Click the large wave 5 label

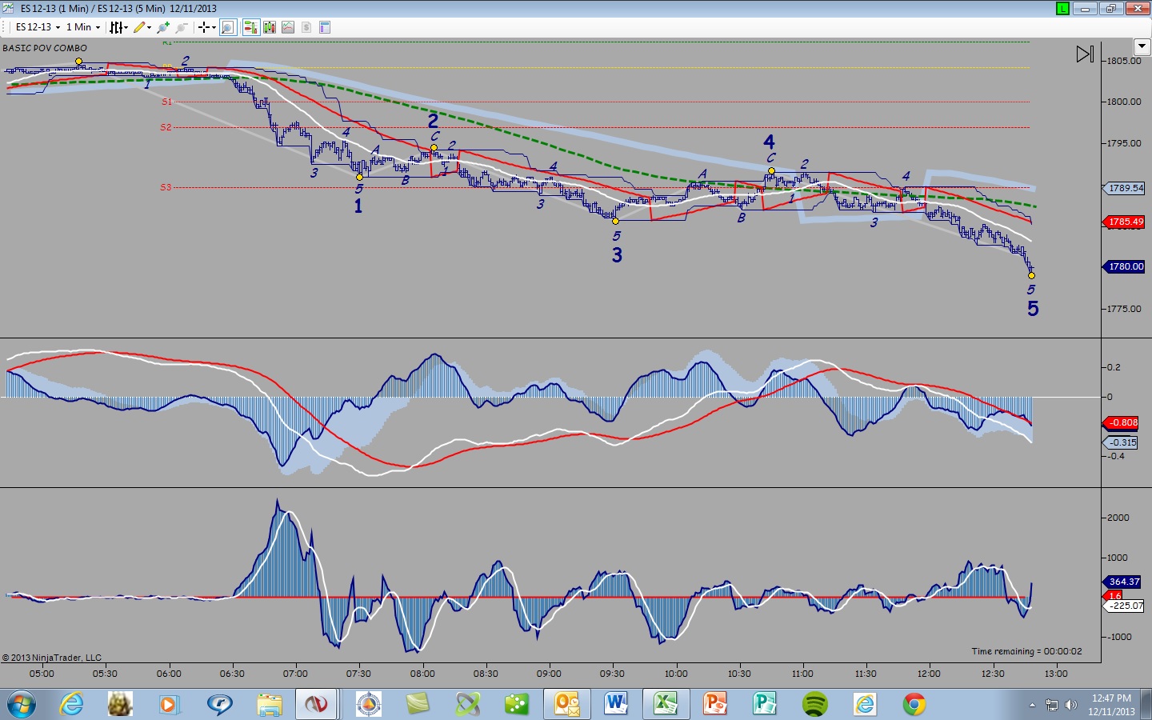1033,309
